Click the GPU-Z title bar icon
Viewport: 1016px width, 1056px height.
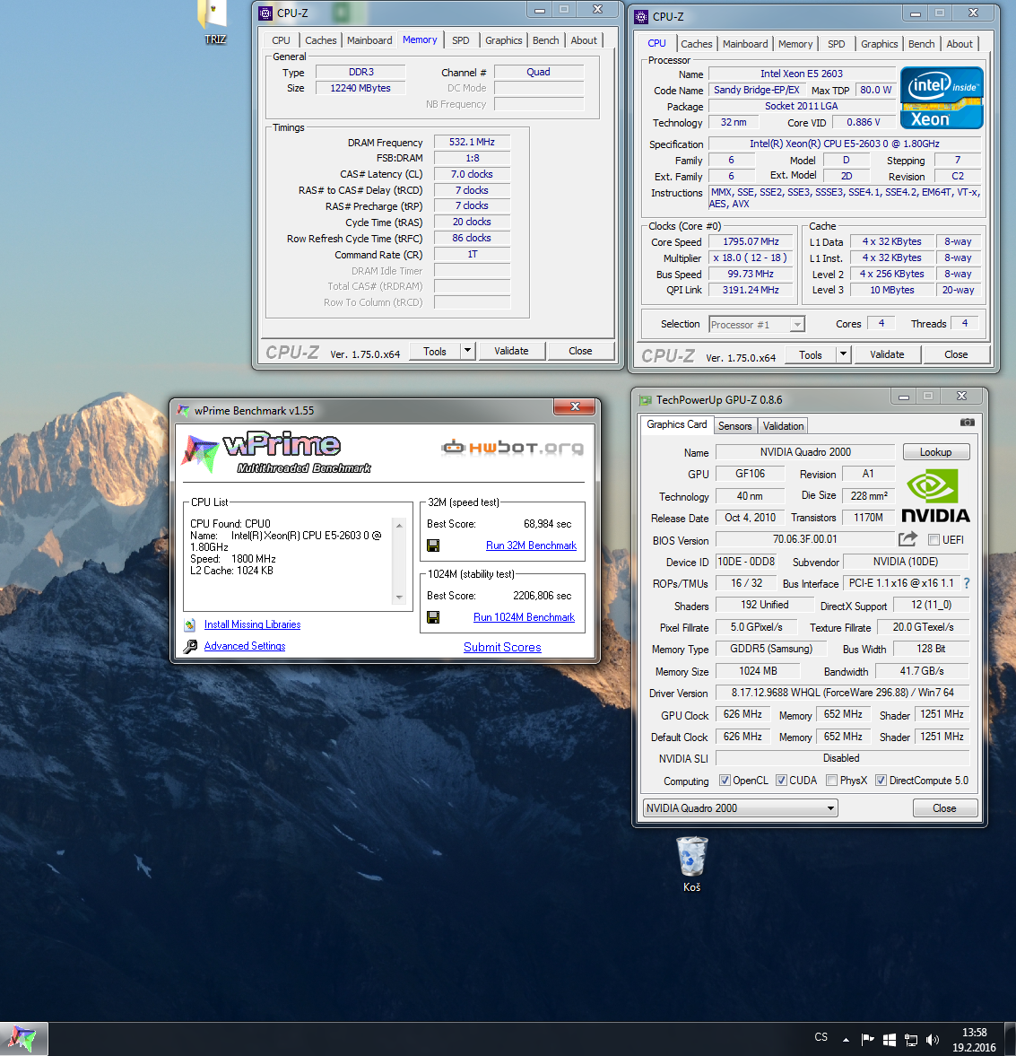tap(646, 400)
